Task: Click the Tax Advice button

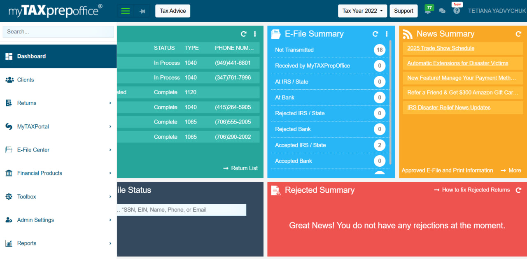Action: point(173,11)
